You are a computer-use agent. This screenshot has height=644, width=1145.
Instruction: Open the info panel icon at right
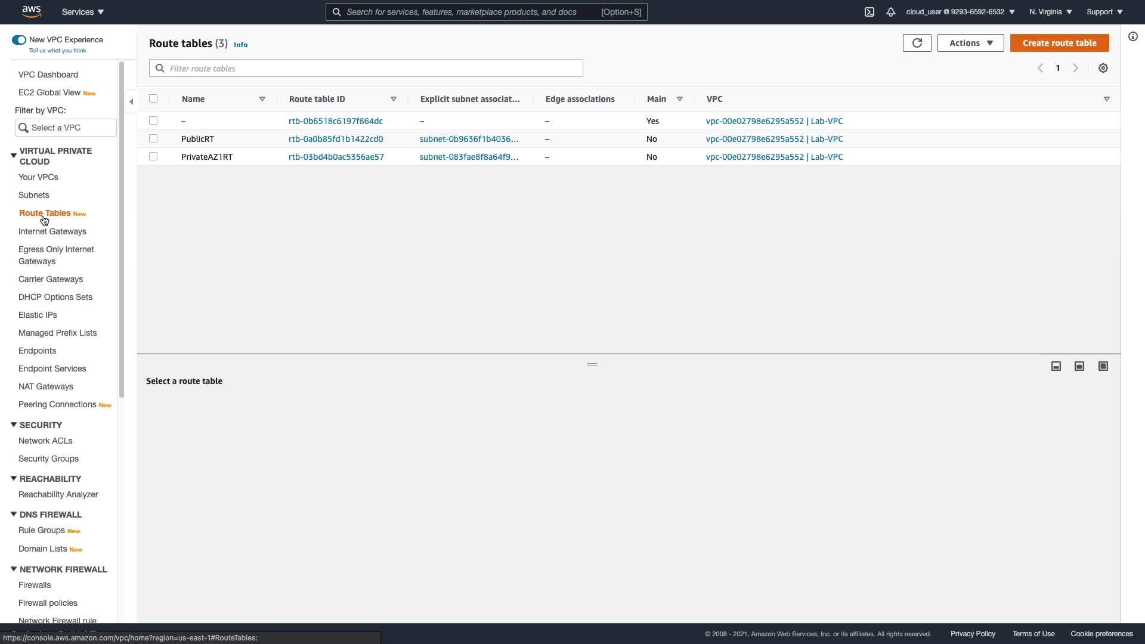click(1133, 37)
